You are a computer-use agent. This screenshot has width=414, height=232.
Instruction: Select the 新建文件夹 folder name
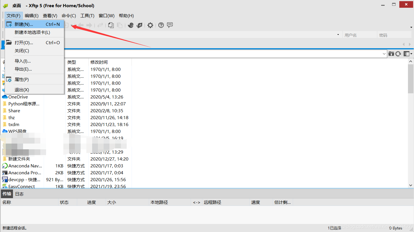pos(19,159)
